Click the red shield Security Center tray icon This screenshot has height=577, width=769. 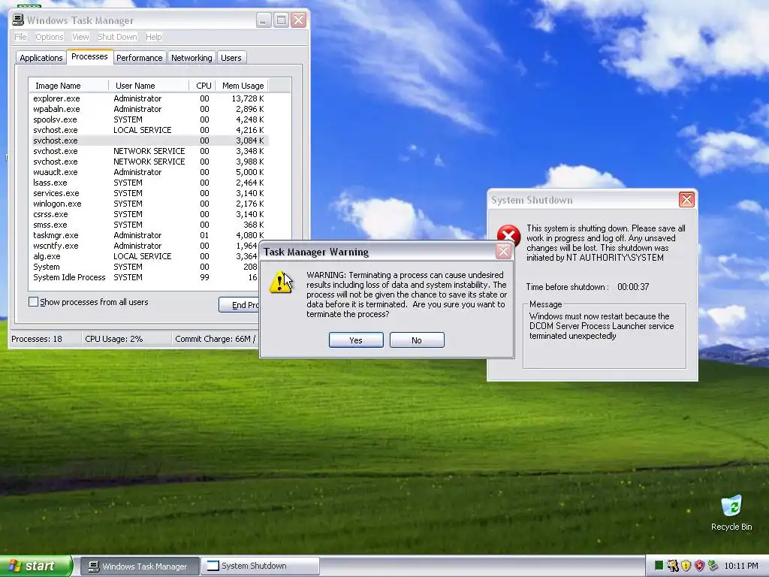(699, 566)
